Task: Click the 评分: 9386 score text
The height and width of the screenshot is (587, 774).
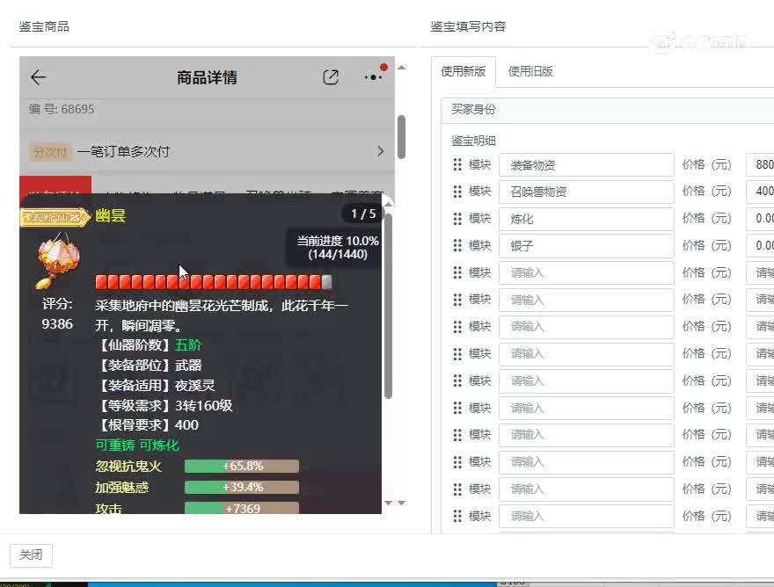Action: click(57, 314)
